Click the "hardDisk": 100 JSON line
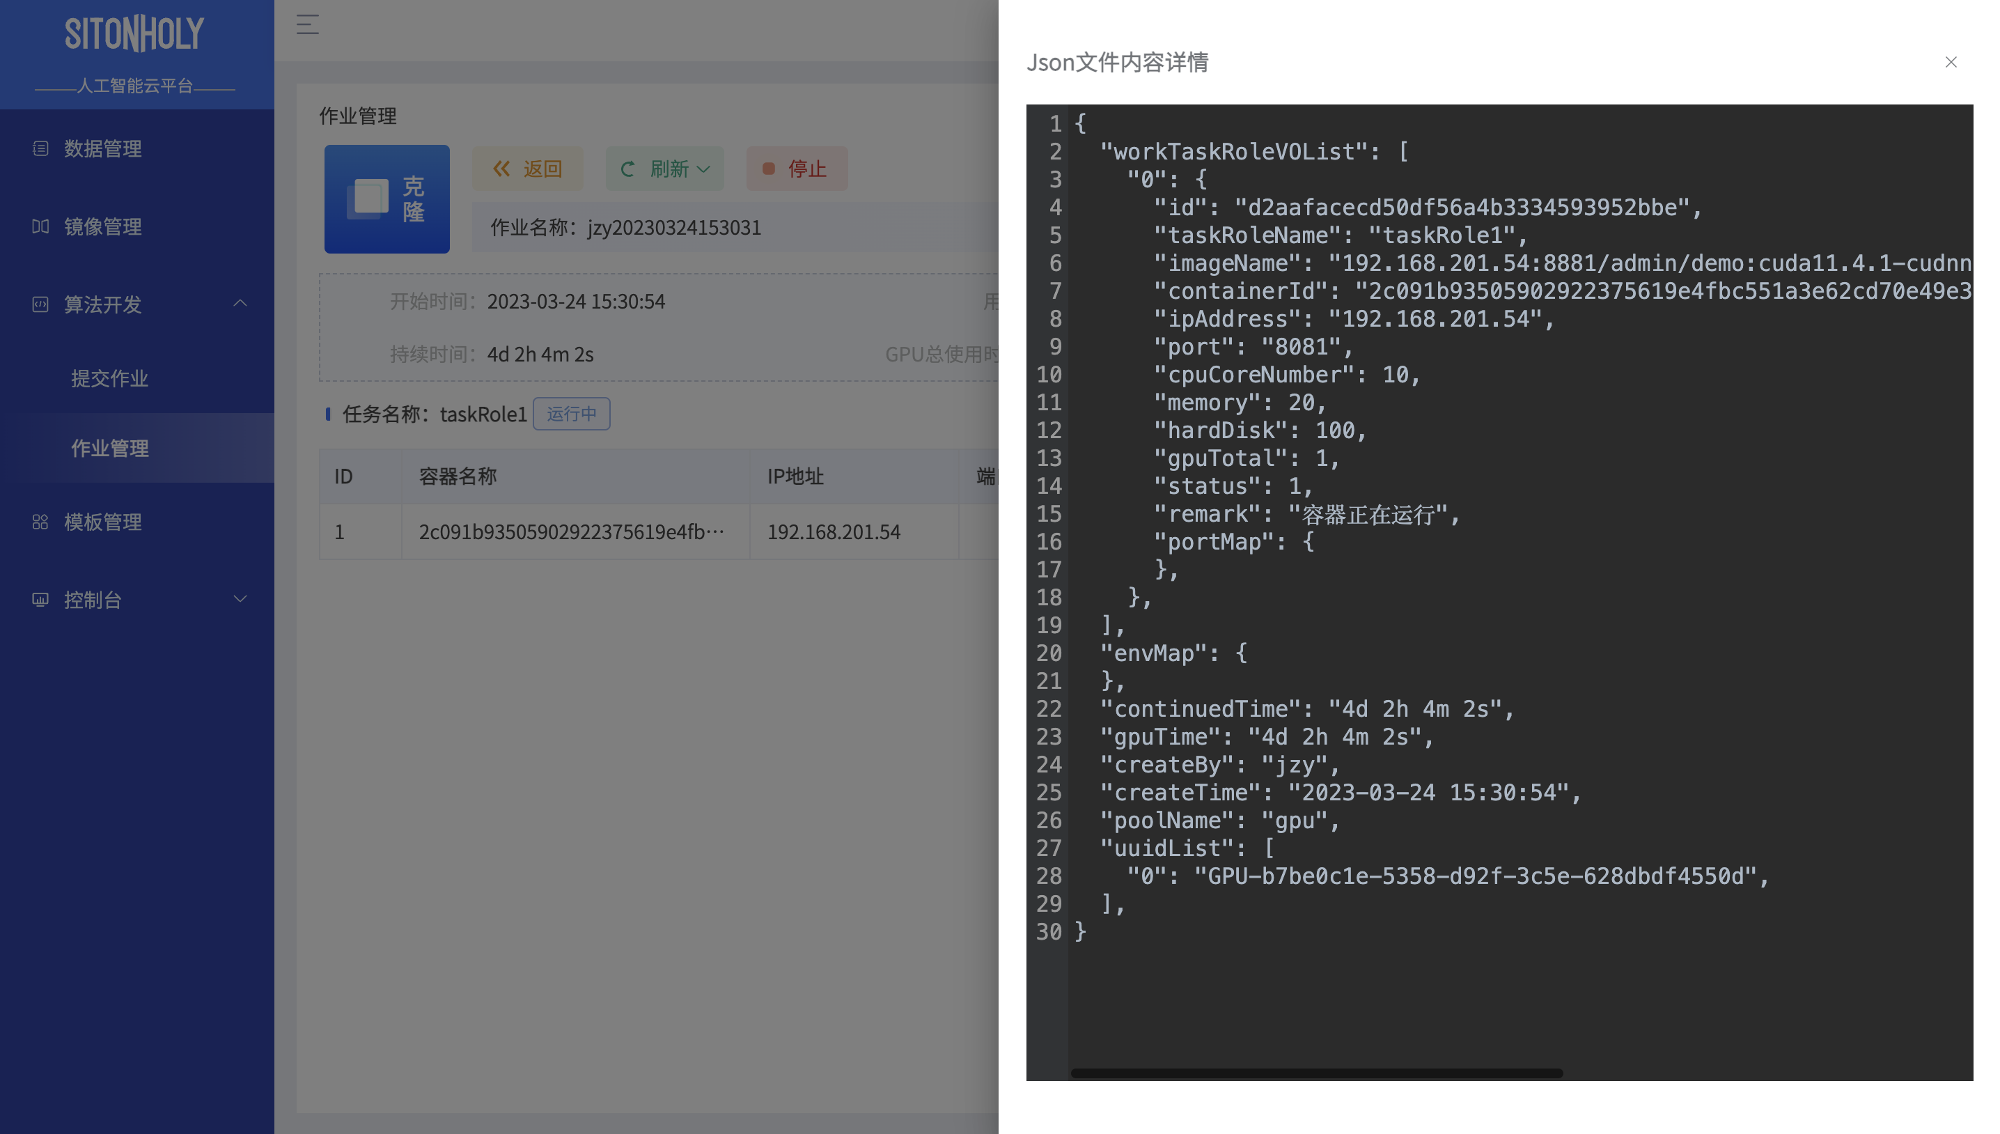 [1260, 430]
